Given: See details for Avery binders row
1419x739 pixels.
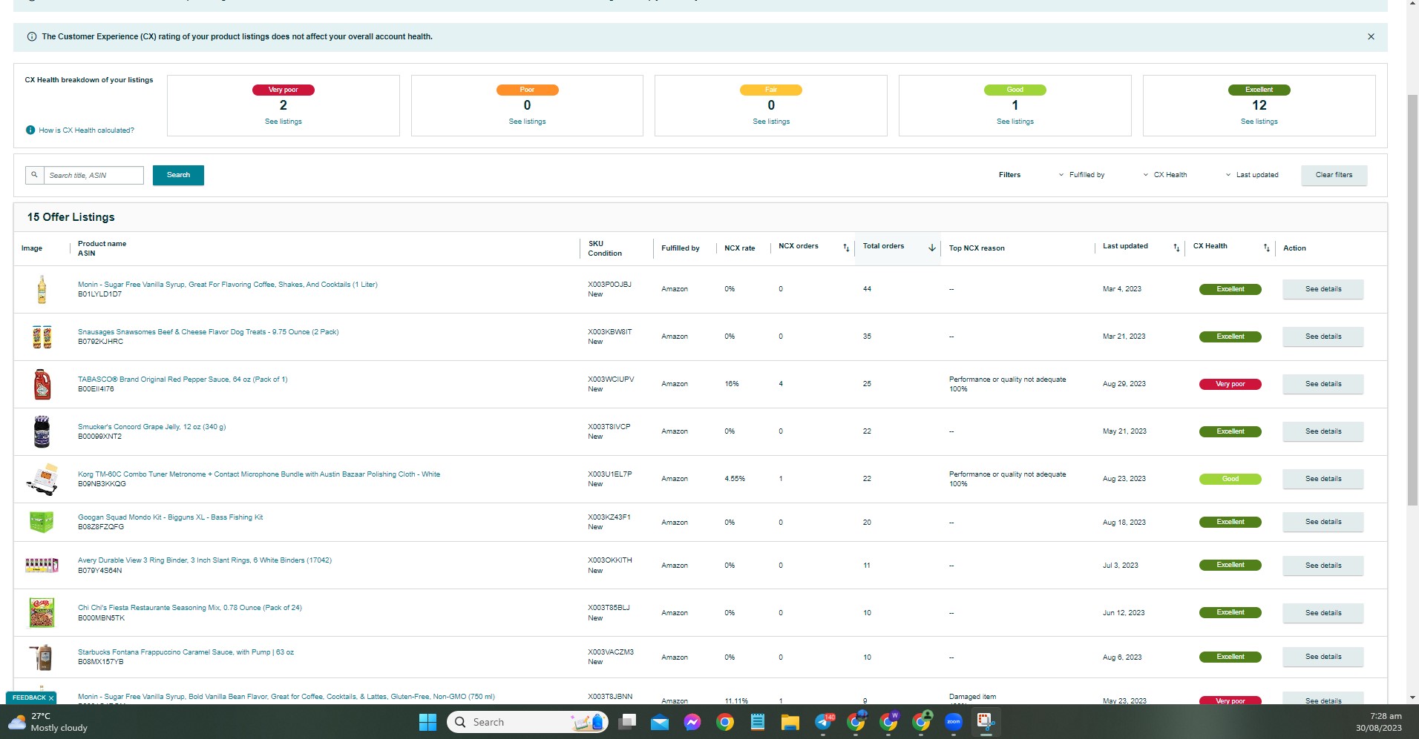Looking at the screenshot, I should click(x=1323, y=566).
